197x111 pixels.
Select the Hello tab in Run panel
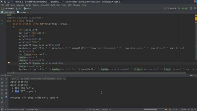coord(8,75)
